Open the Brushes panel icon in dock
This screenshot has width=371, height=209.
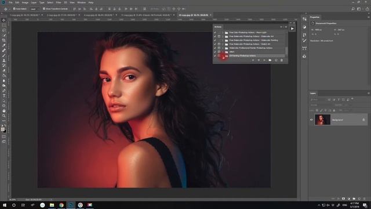coord(304,41)
